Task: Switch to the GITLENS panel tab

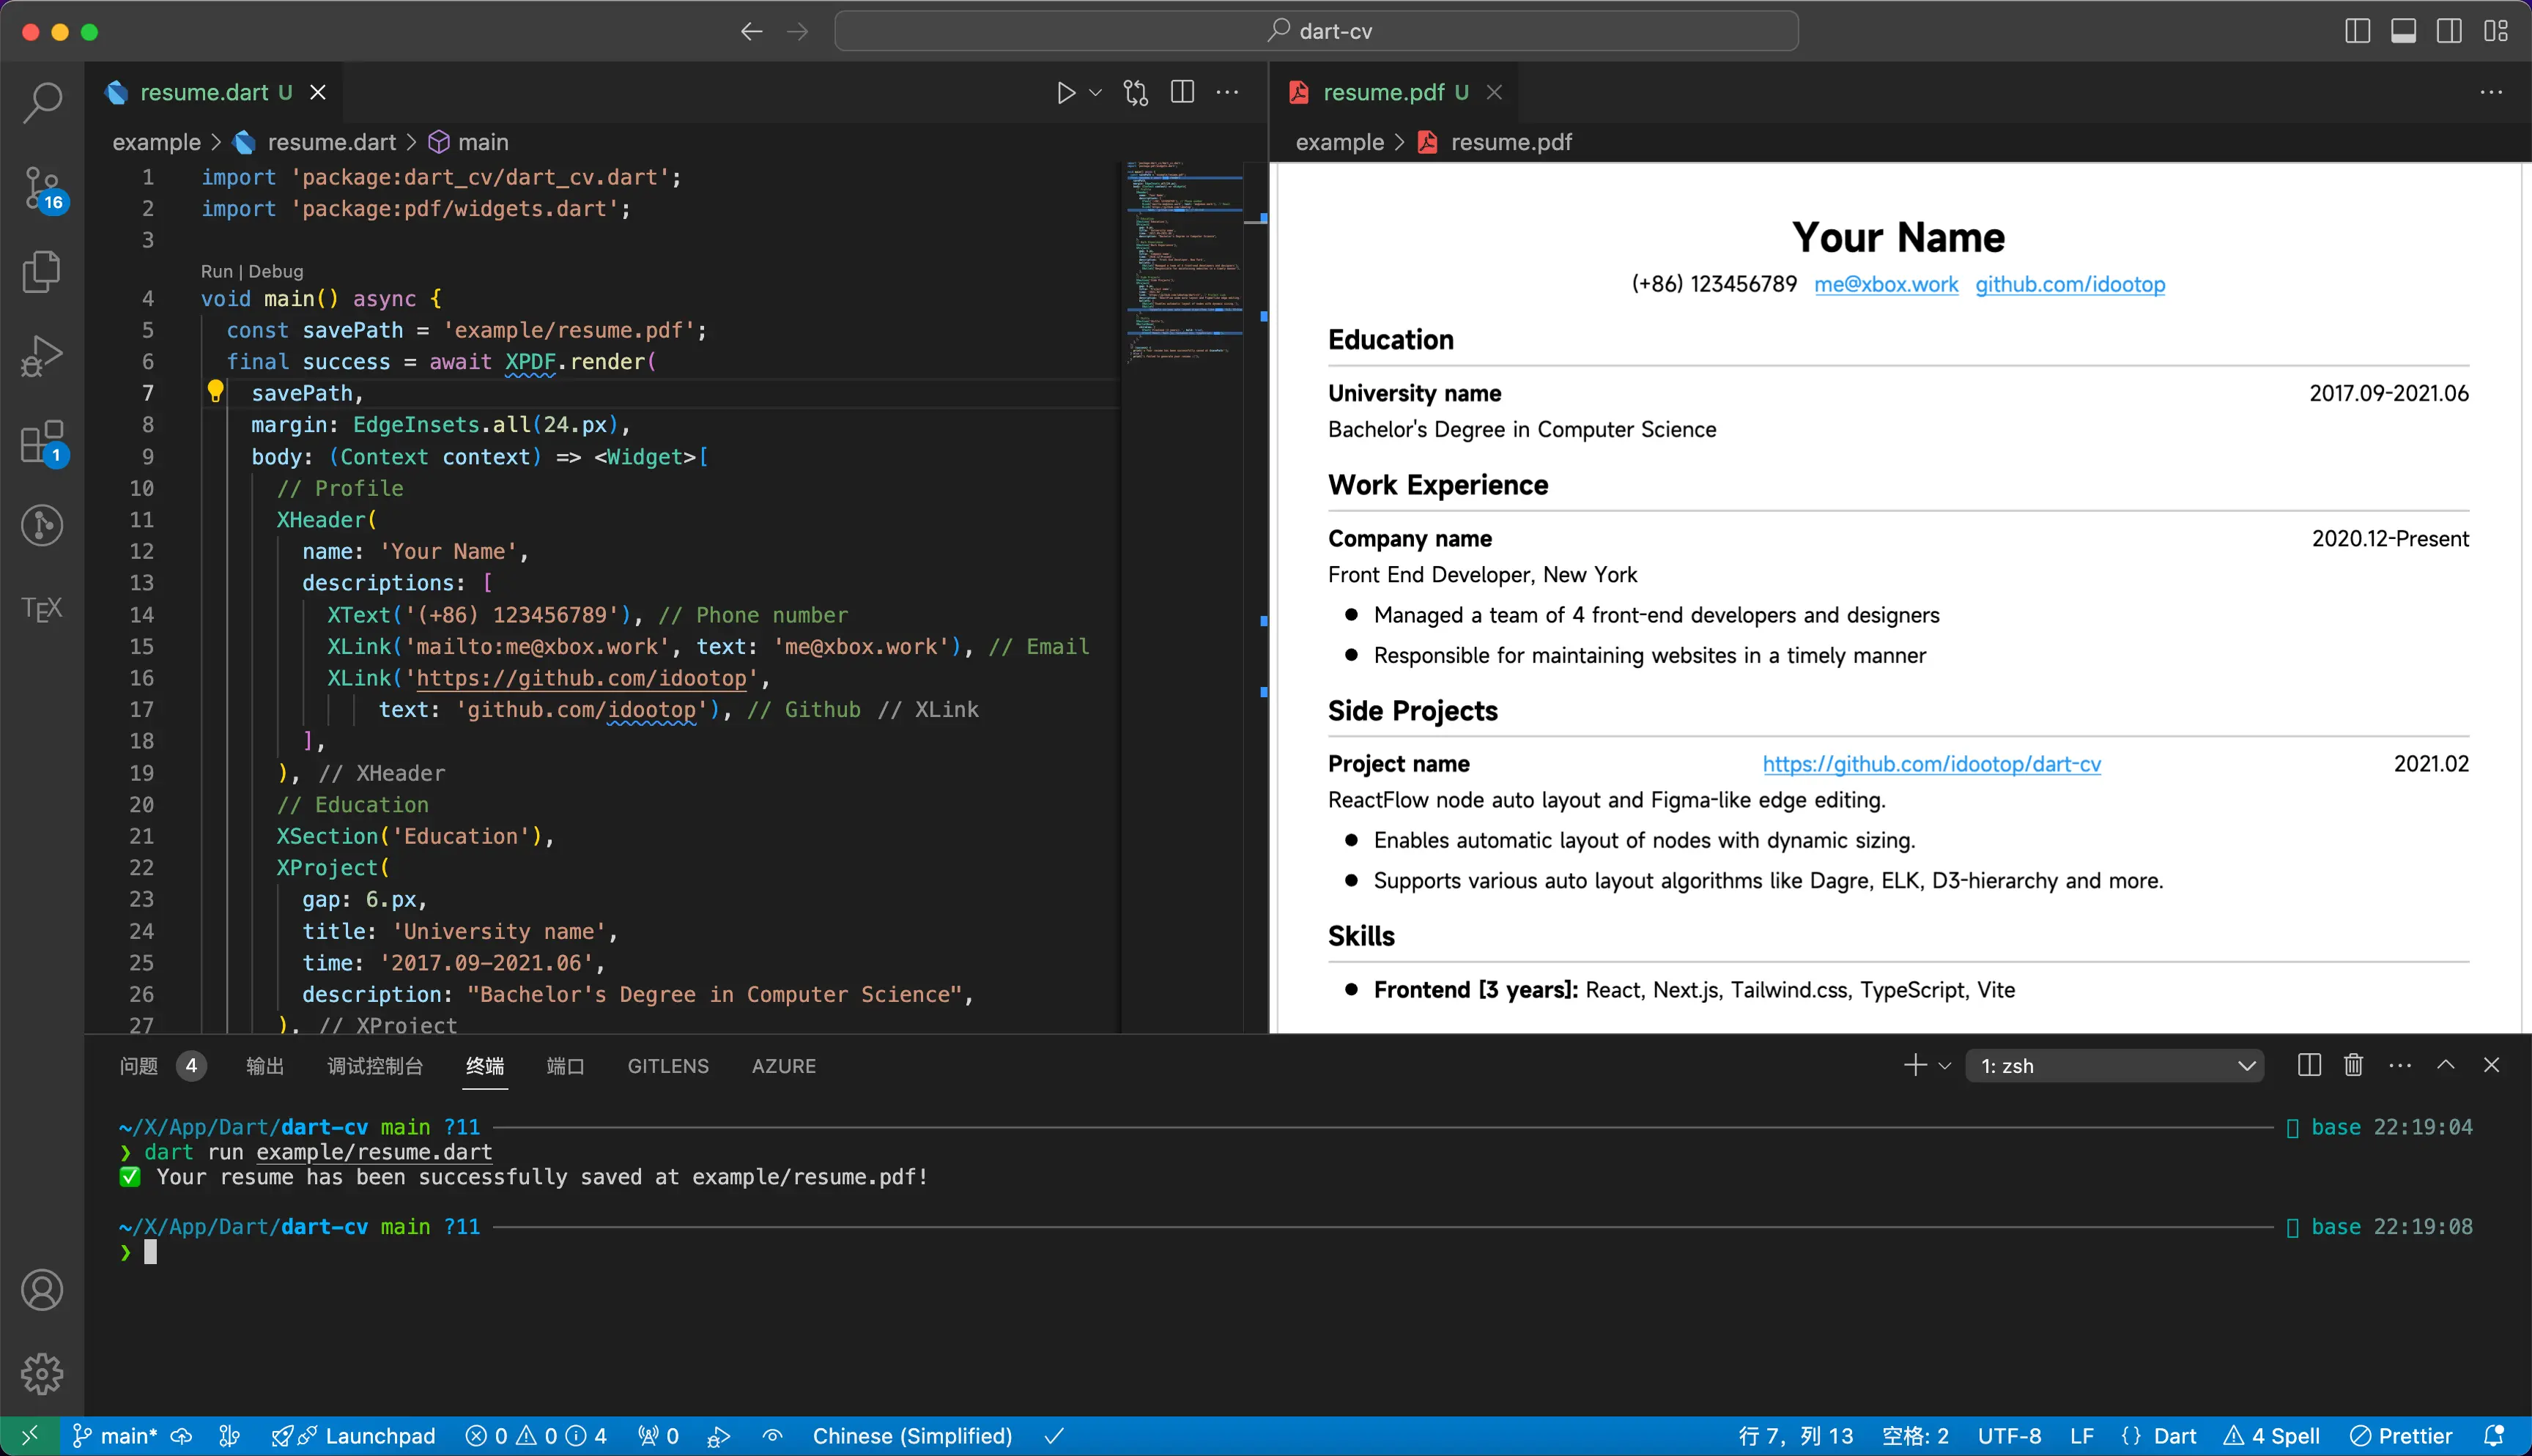Action: pyautogui.click(x=668, y=1066)
